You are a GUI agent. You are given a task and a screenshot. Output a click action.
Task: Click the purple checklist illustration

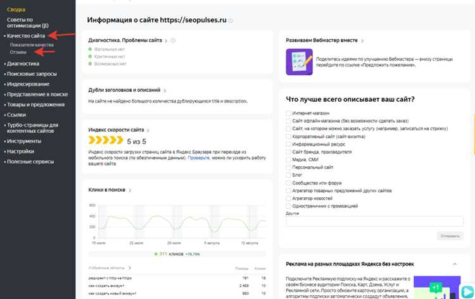299,62
